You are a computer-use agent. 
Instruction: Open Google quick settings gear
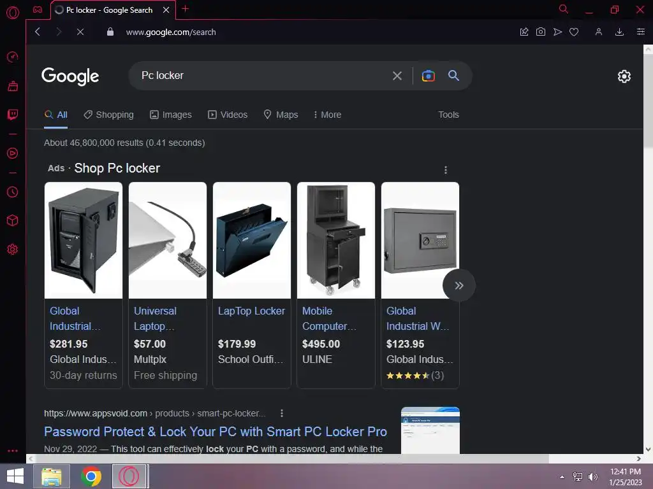(x=624, y=76)
